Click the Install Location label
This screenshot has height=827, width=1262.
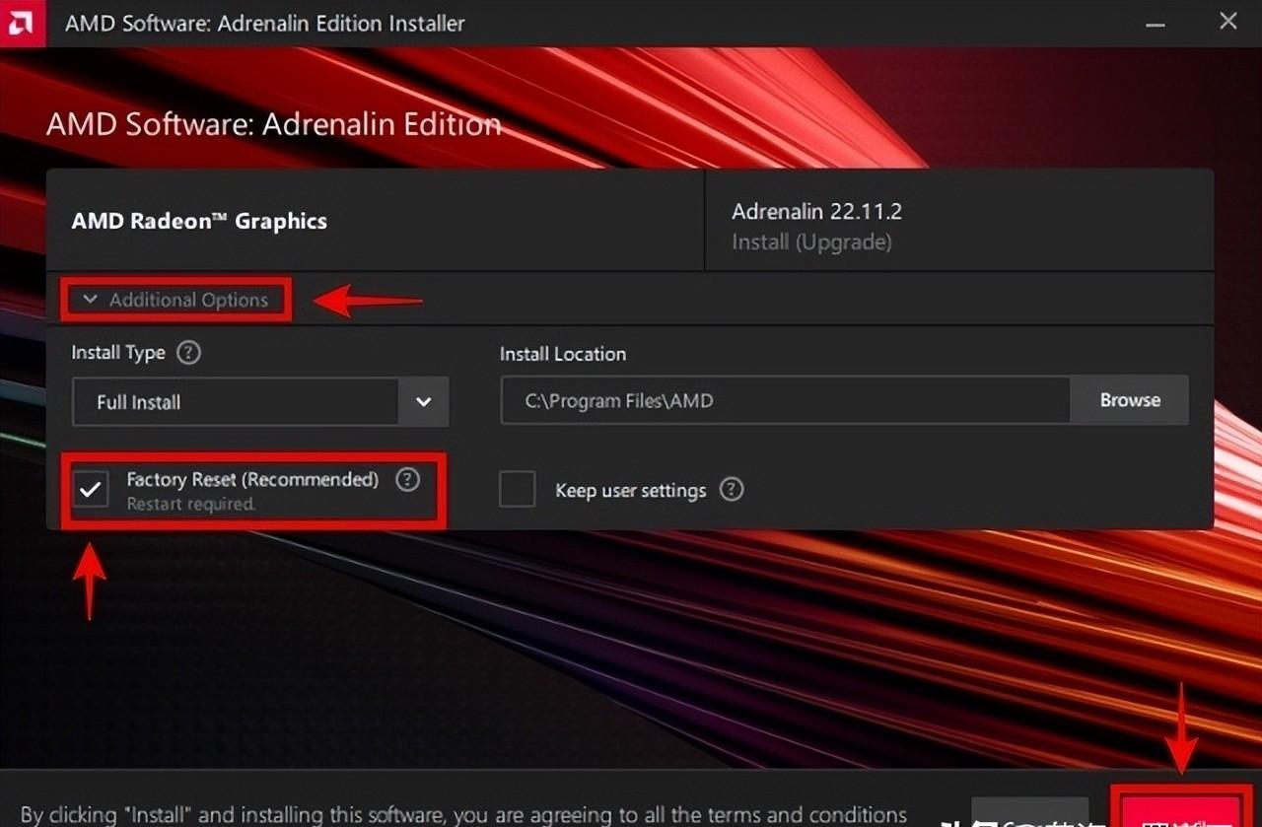(563, 354)
